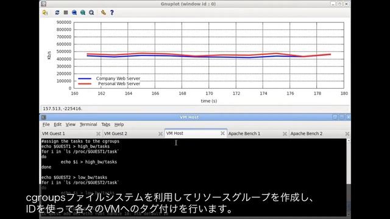Screen dimensions: 390x219
Task: Open the Terminal menu
Action: pyautogui.click(x=88, y=124)
